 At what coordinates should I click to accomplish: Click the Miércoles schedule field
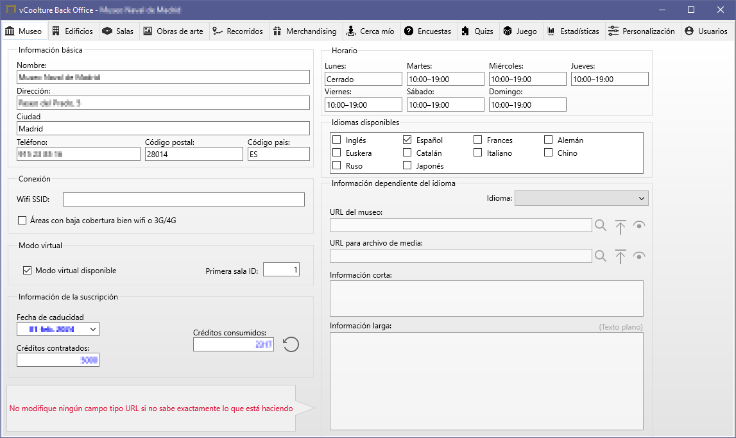tap(527, 79)
